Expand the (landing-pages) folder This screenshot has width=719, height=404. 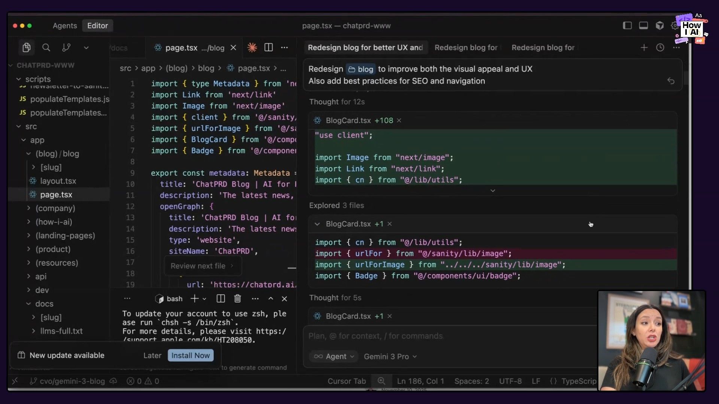65,236
